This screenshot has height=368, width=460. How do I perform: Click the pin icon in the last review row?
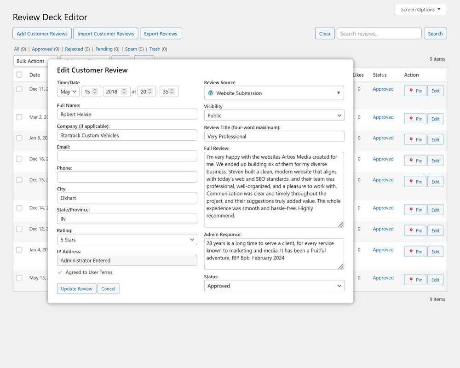412,280
